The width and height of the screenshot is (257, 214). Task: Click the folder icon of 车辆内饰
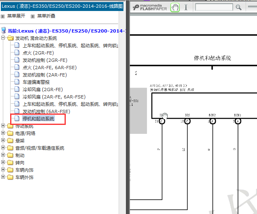[x=10, y=170]
